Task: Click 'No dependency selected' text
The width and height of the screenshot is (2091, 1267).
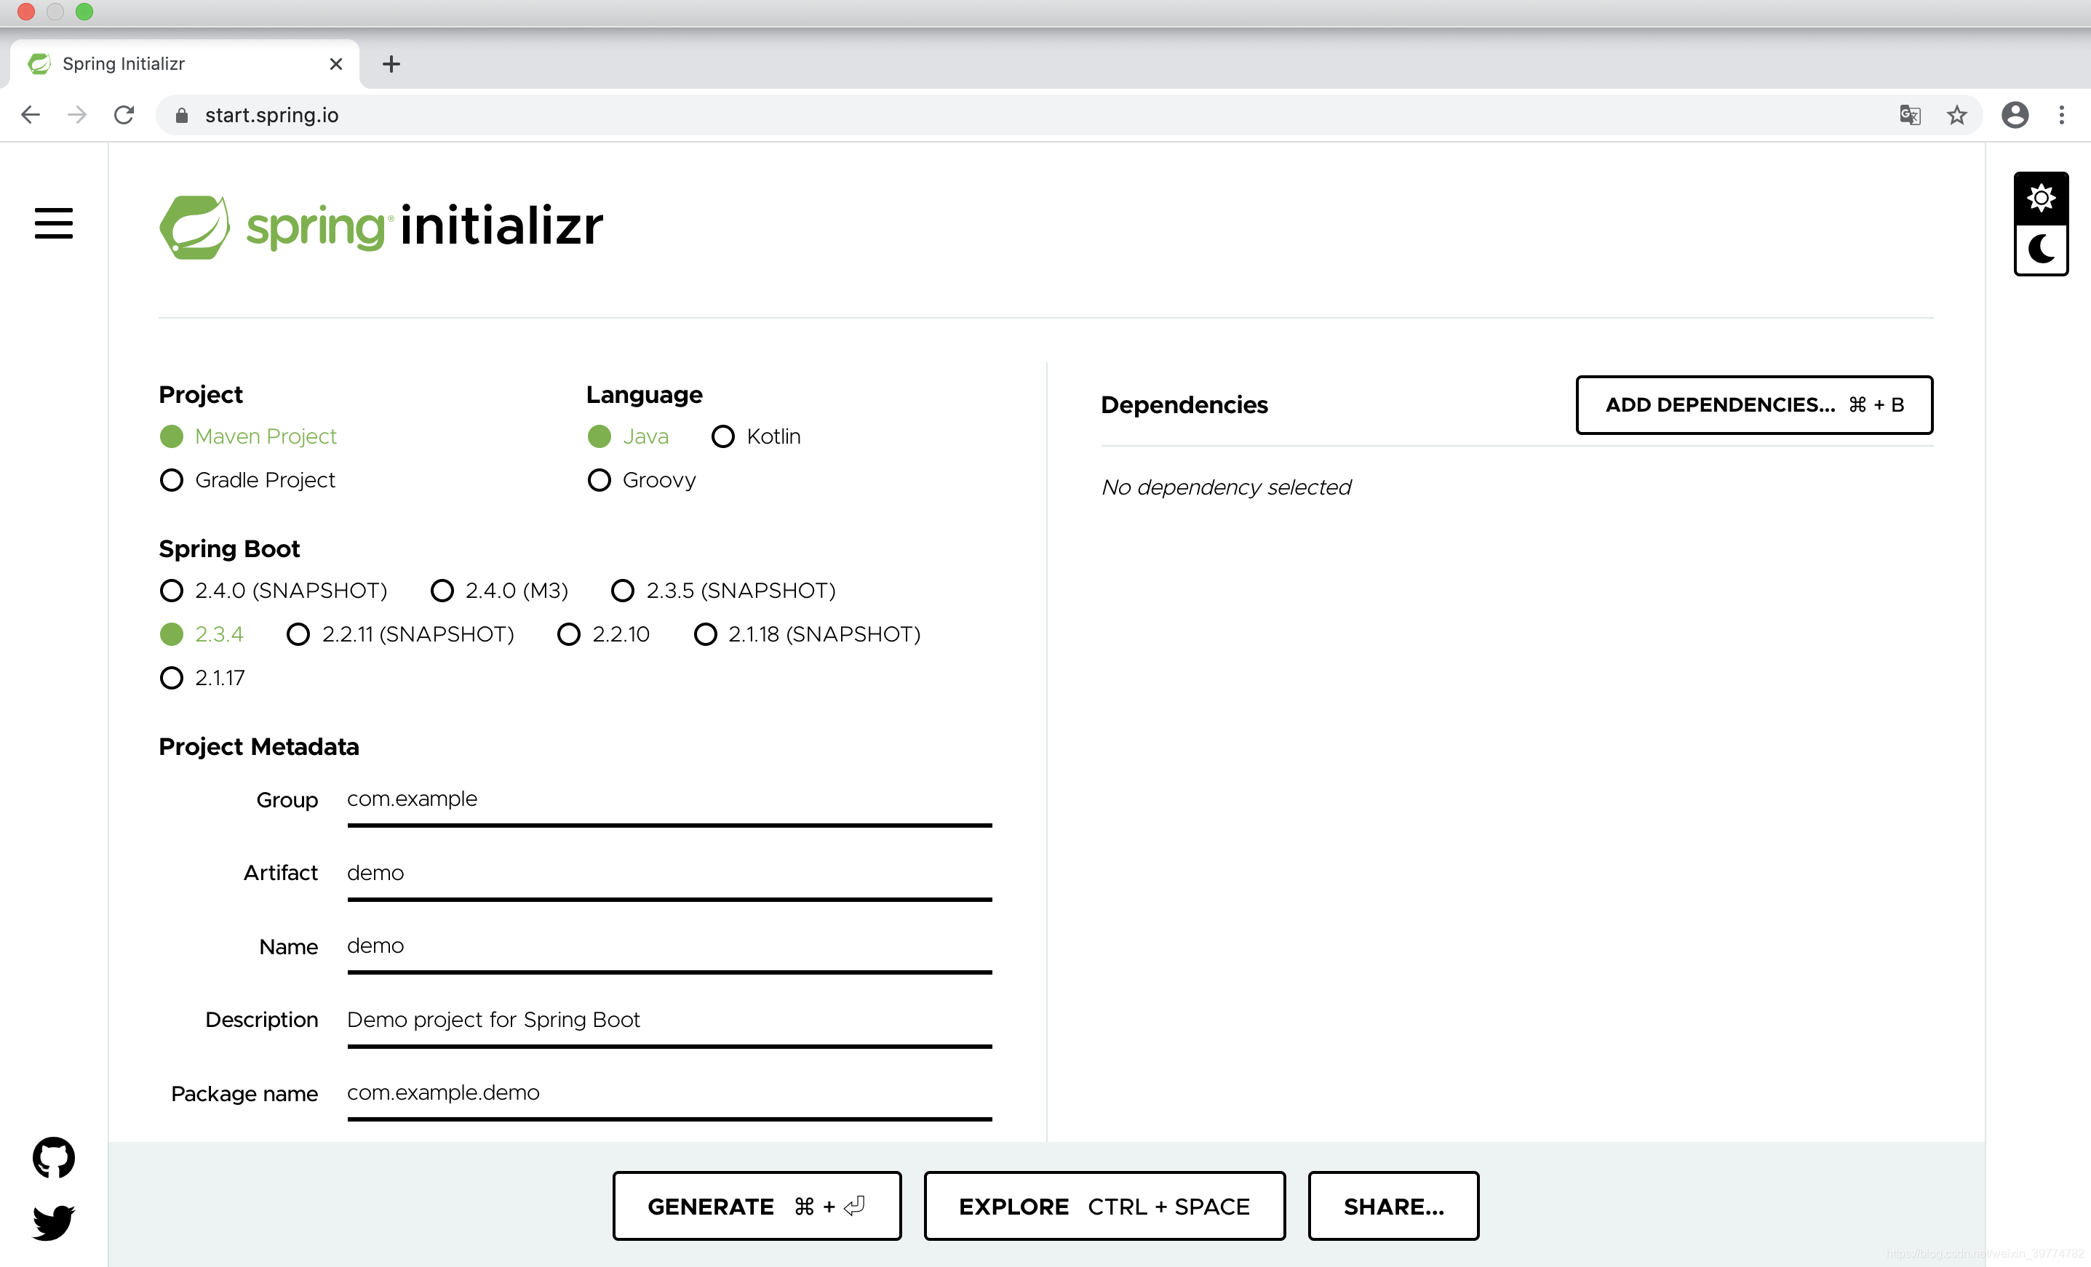Action: 1225,487
